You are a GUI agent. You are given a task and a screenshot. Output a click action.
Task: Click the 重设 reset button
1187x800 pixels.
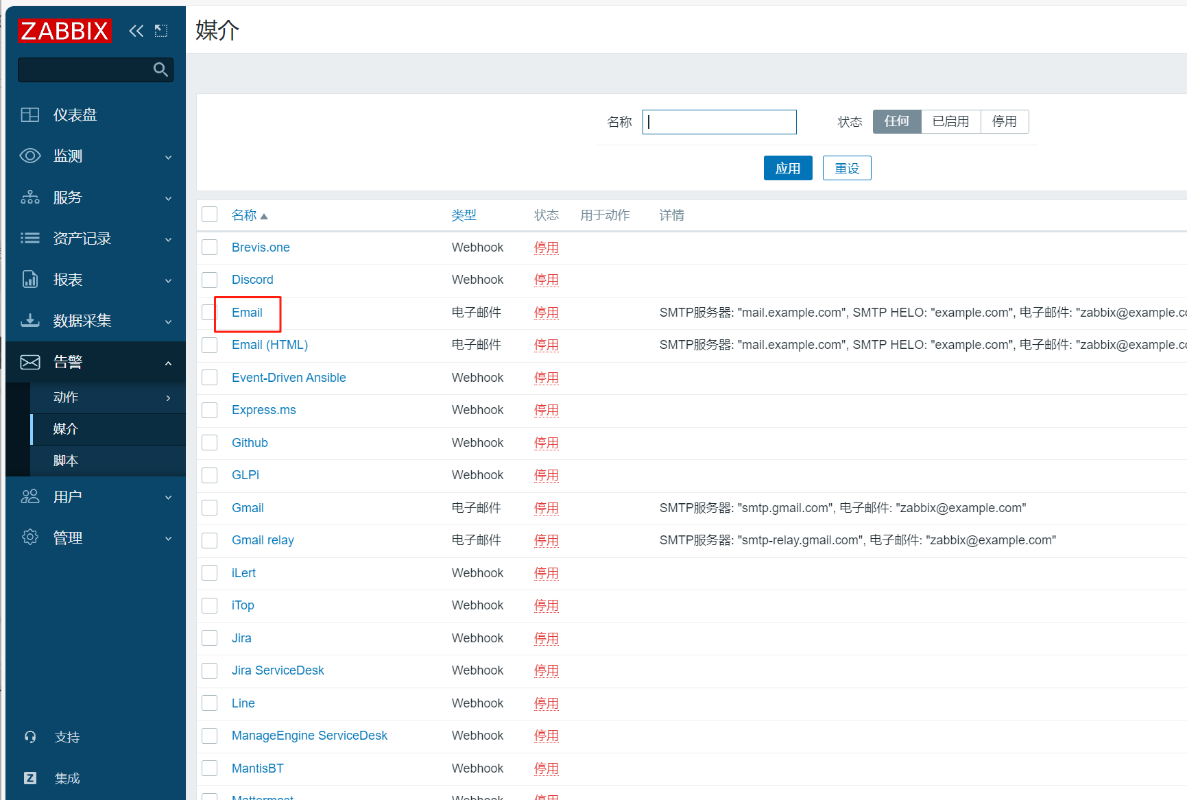click(847, 168)
